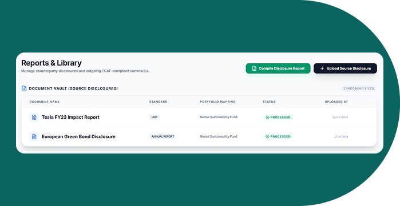This screenshot has height=206, width=400.
Task: Click European Green Bond row's Processed check icon
Action: (x=267, y=136)
